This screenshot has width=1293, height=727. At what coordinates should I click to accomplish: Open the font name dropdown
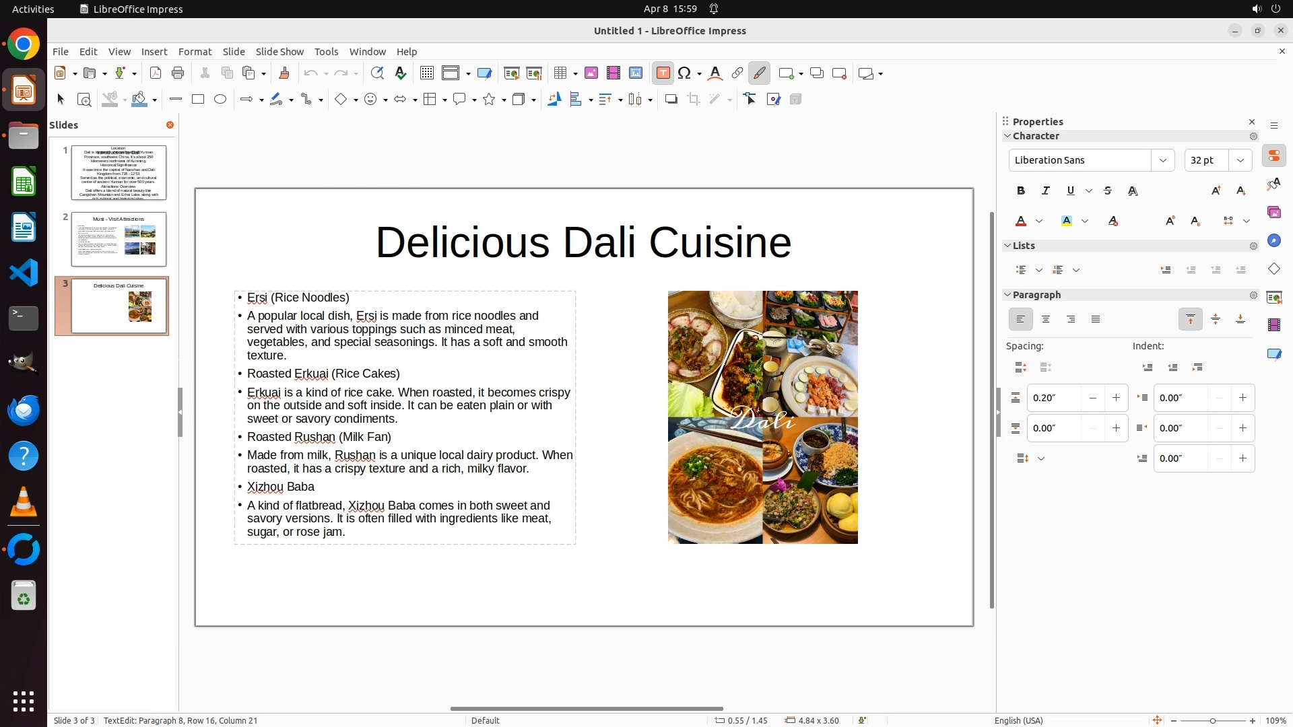tap(1162, 160)
